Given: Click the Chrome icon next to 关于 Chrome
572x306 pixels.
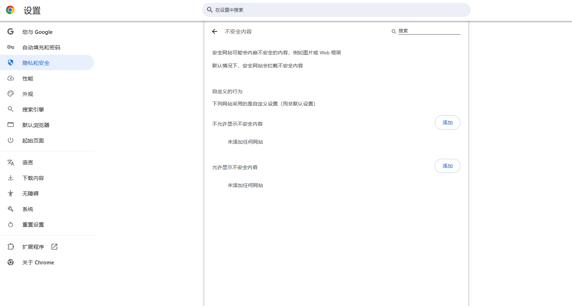Looking at the screenshot, I should point(11,262).
